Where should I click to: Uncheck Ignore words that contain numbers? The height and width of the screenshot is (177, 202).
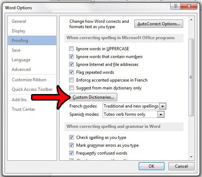coord(71,57)
